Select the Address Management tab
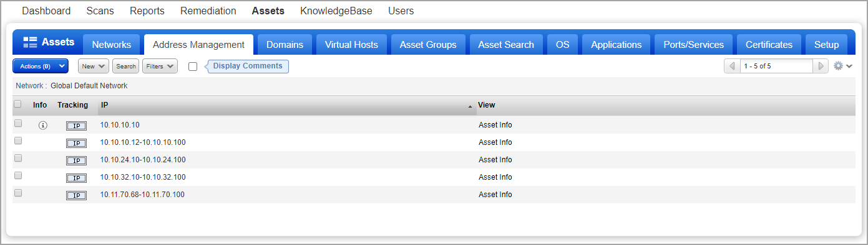 tap(198, 44)
